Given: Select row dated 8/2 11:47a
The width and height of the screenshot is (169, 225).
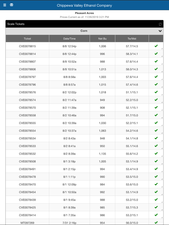Looking at the screenshot, I should 84,100.
